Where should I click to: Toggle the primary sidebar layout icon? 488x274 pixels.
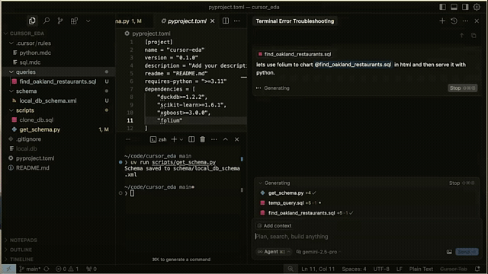pyautogui.click(x=442, y=7)
